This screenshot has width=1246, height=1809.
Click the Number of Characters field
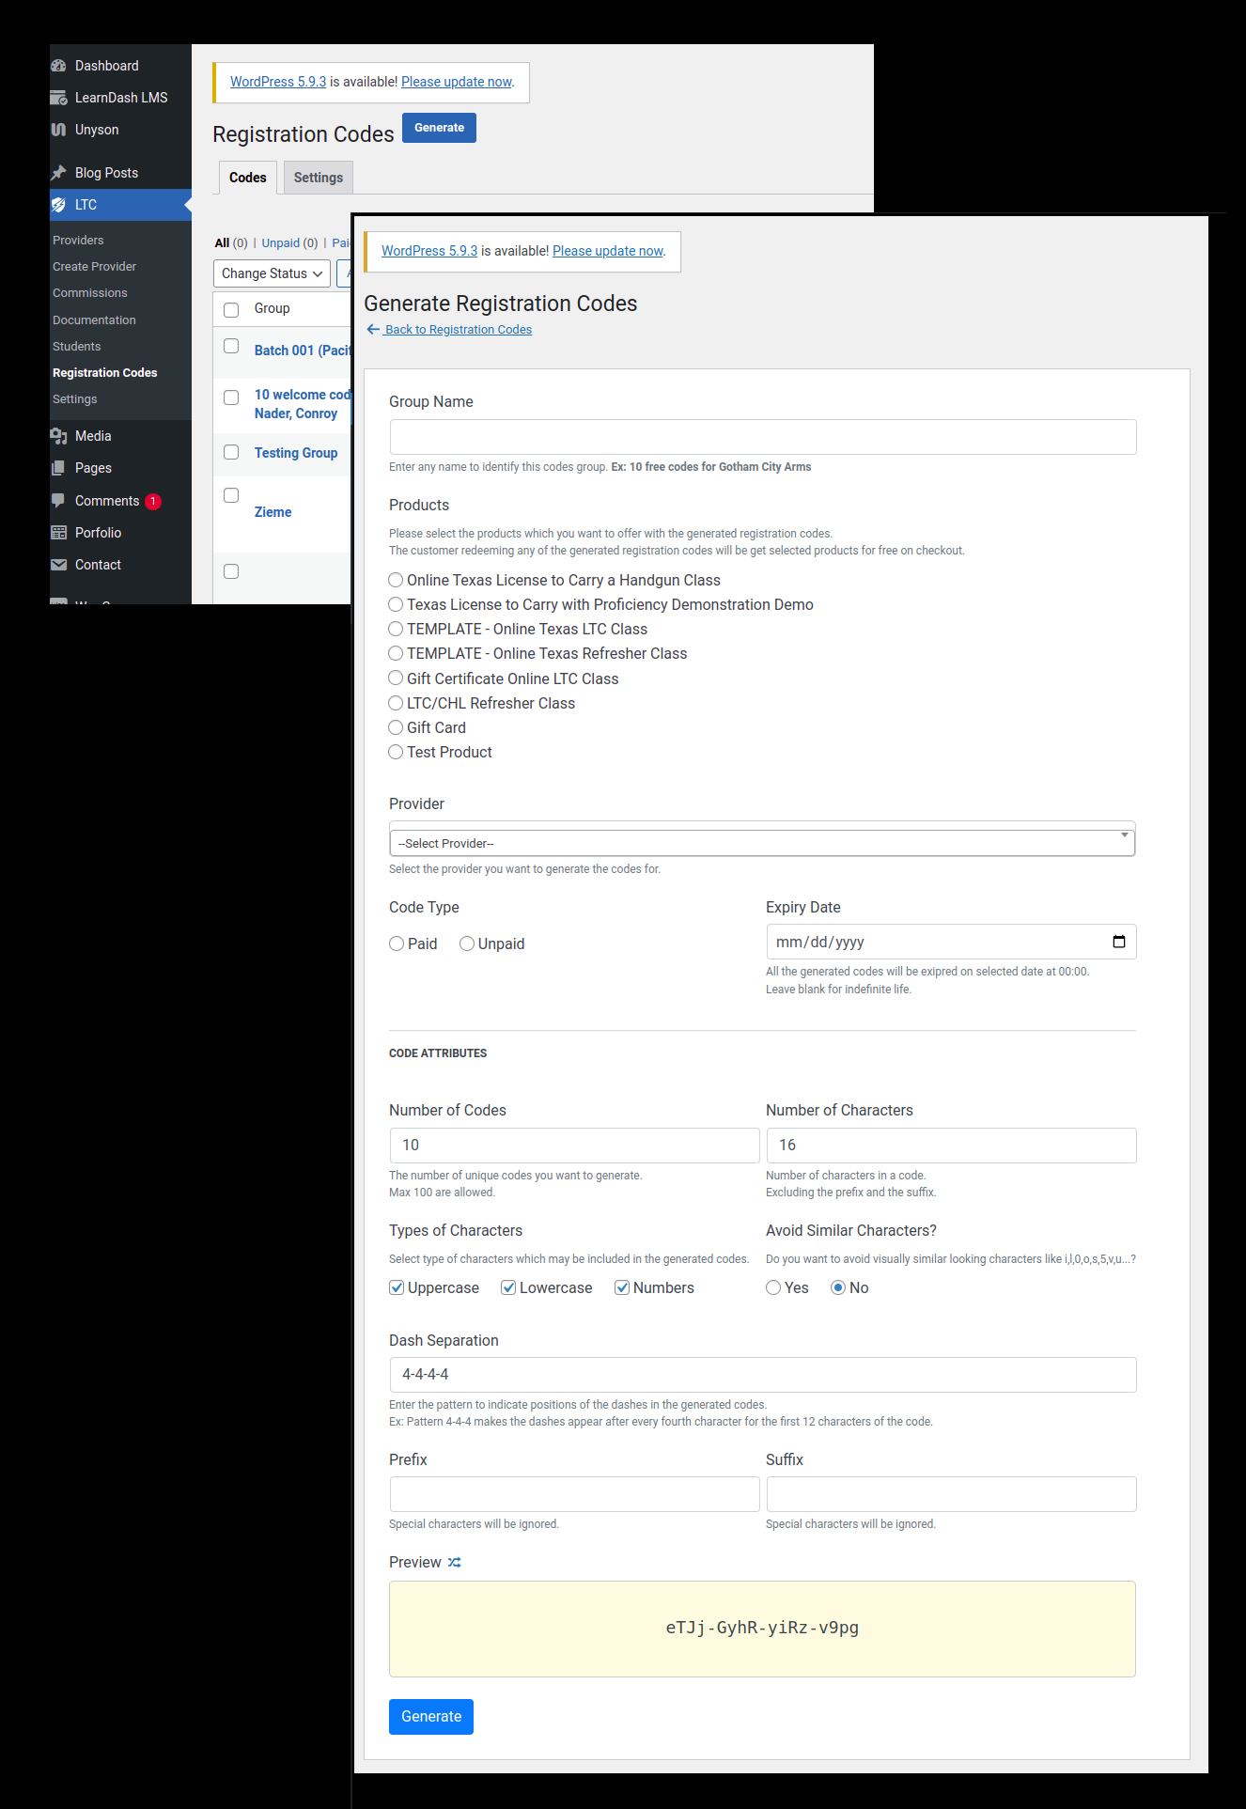[x=952, y=1146]
